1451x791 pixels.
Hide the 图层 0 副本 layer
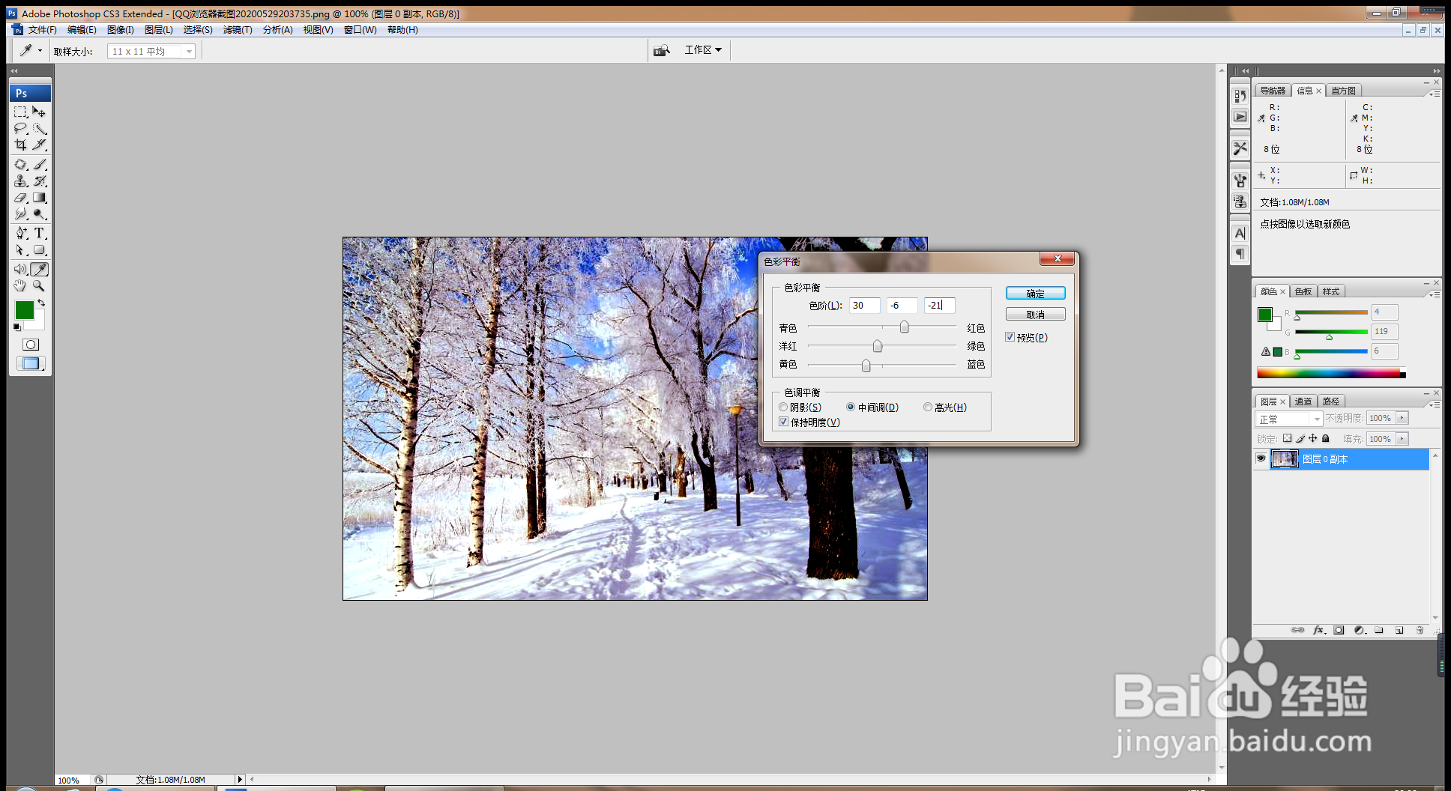coord(1261,458)
